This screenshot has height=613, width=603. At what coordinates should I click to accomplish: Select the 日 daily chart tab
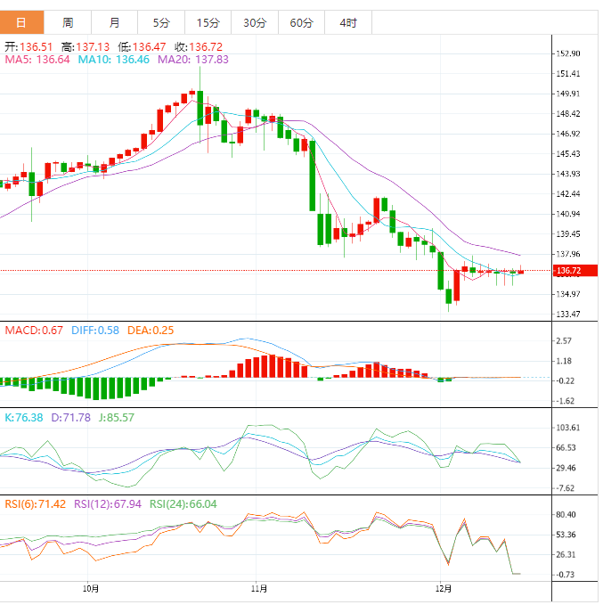(21, 22)
